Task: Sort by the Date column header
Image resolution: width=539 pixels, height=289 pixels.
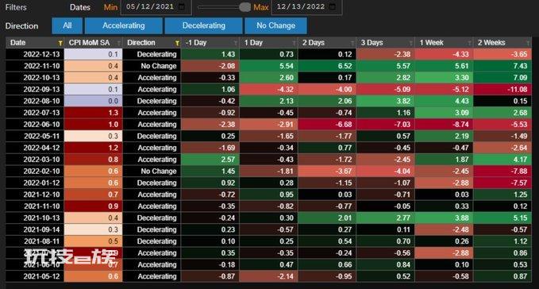Action: click(18, 43)
